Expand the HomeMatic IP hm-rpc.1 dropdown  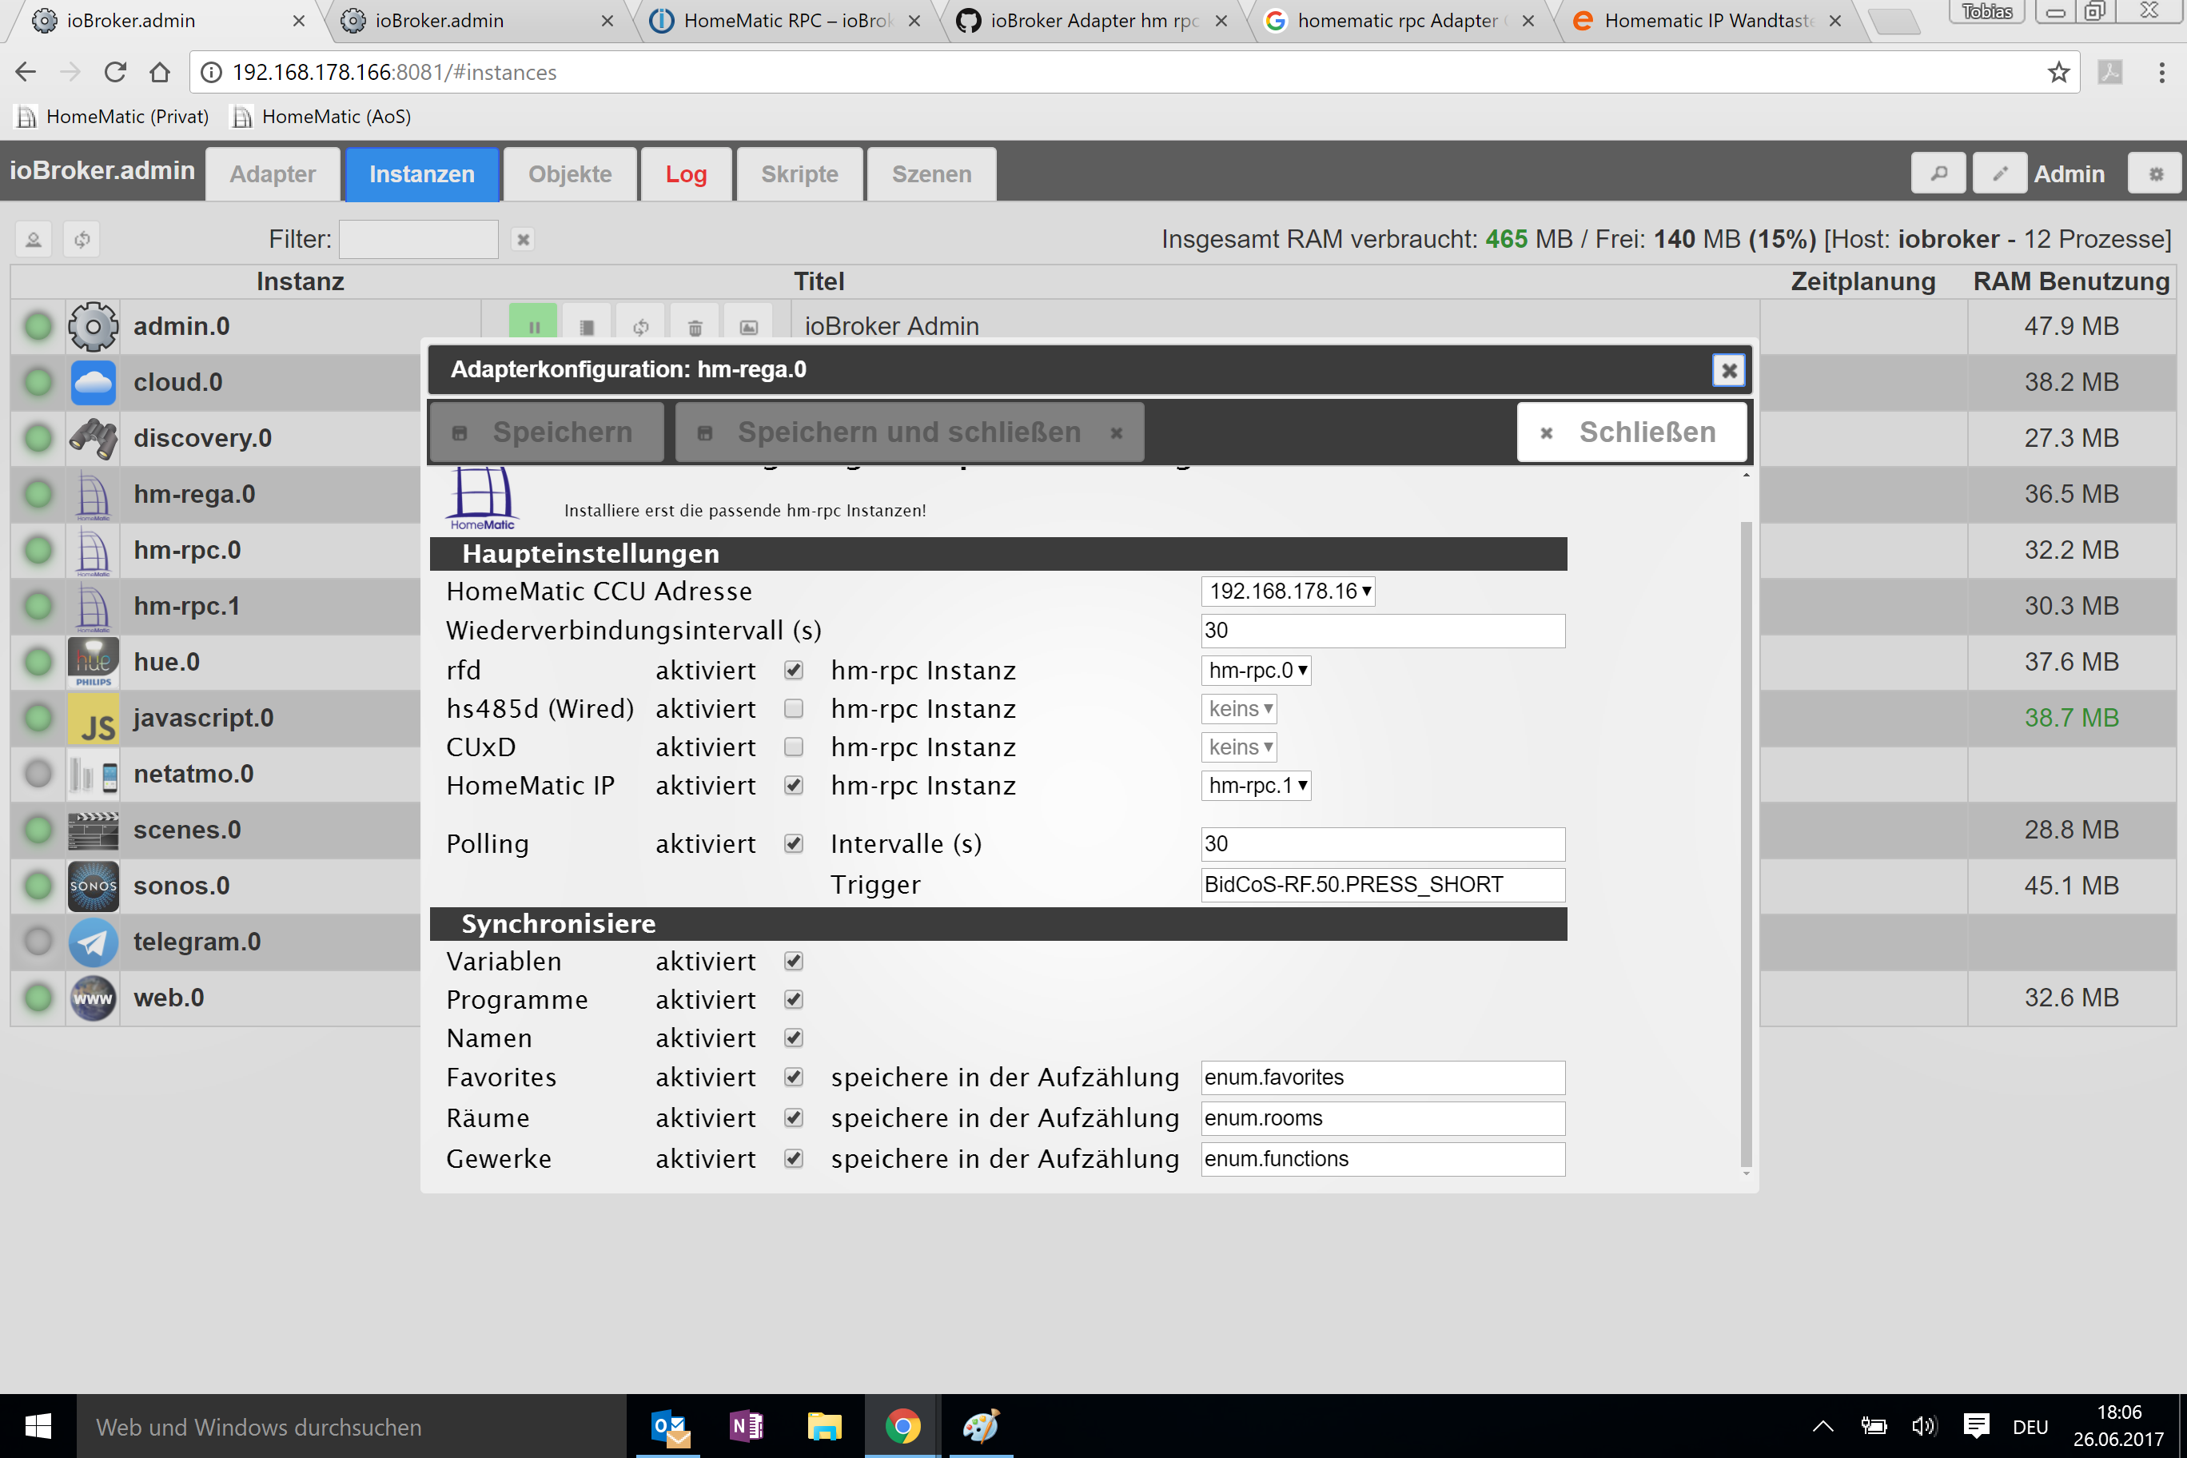(1255, 786)
